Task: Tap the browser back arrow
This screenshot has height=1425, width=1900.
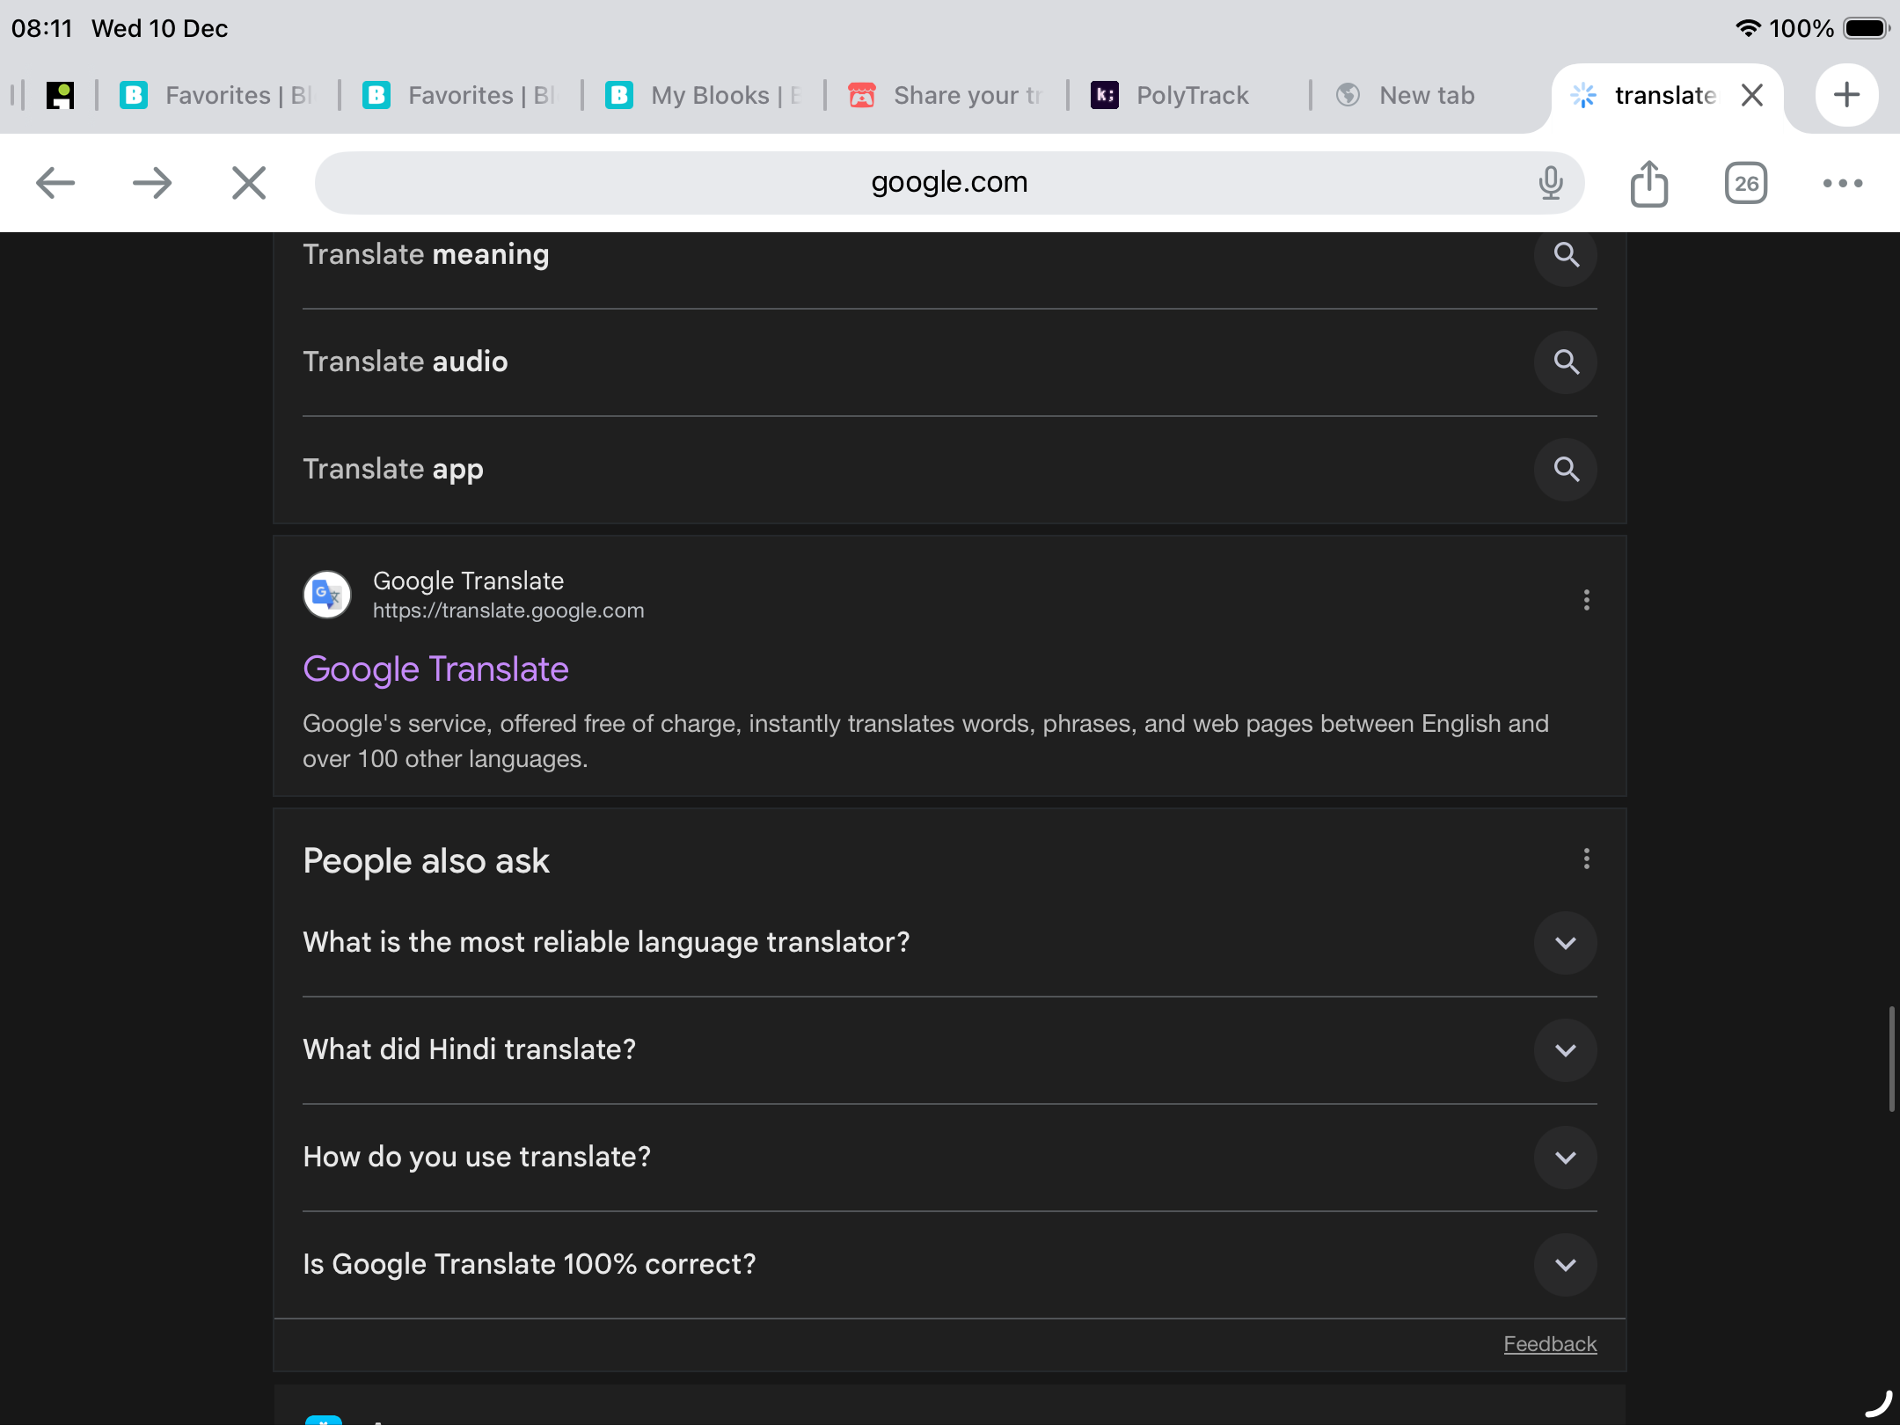Action: [x=55, y=183]
